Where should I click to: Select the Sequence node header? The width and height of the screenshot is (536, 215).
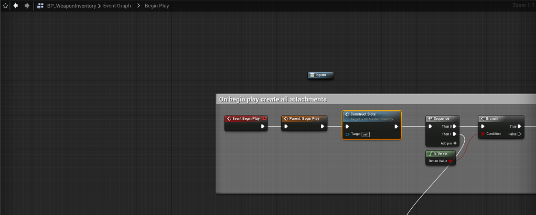click(x=442, y=119)
